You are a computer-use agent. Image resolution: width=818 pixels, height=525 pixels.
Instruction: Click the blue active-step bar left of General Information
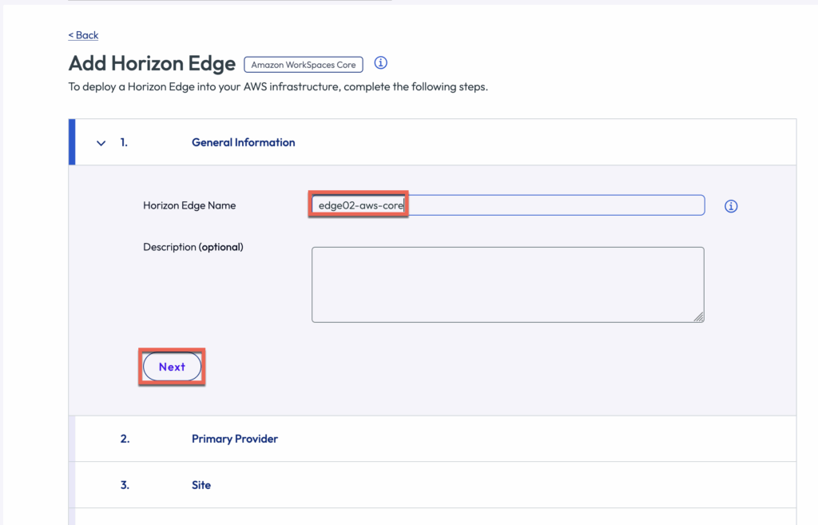click(x=72, y=142)
